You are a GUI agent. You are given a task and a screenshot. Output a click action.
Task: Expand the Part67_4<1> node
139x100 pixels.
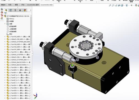click(x=5, y=75)
